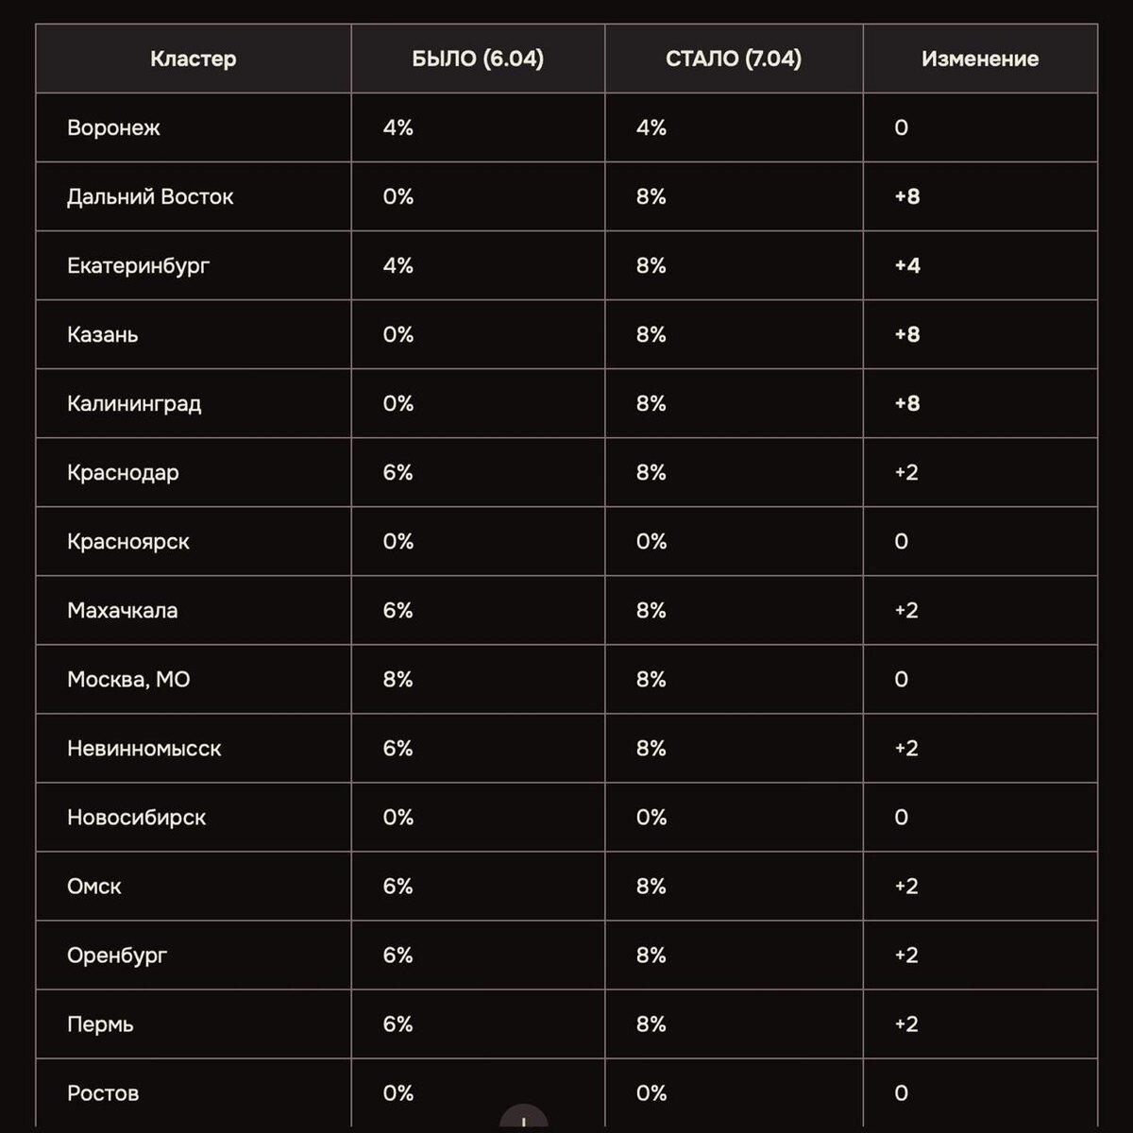Viewport: 1133px width, 1133px height.
Task: Select the Воронеж cluster cell
Action: [113, 127]
